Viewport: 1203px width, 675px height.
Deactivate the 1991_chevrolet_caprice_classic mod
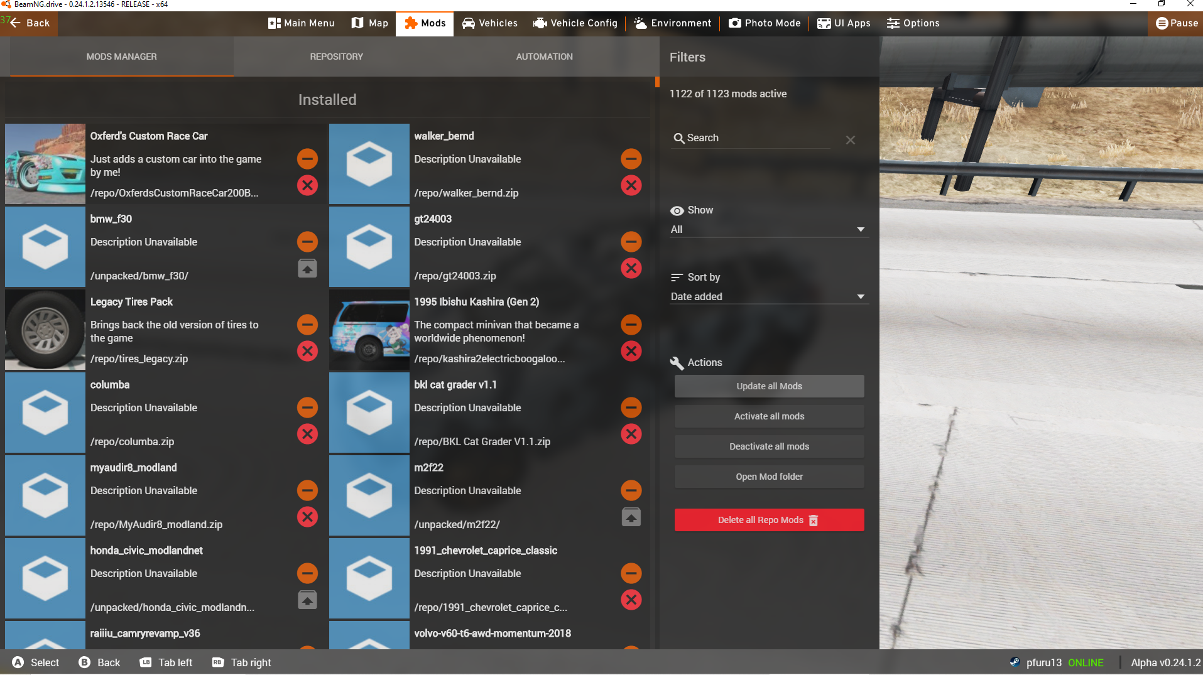tap(631, 573)
